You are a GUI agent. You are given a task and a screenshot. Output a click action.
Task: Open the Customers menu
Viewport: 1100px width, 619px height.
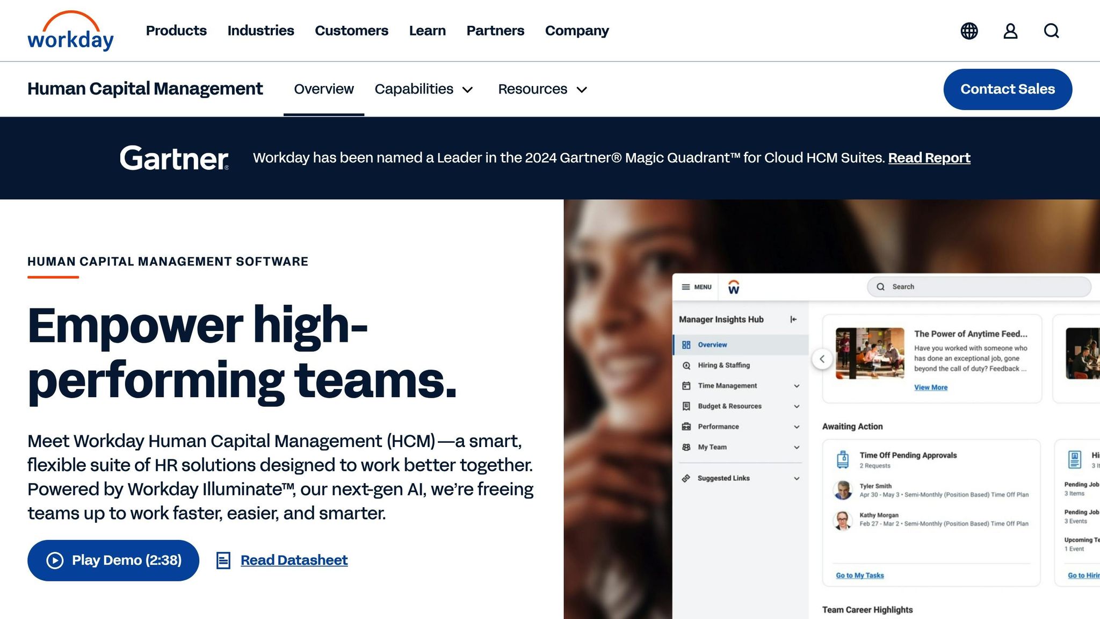click(x=351, y=31)
